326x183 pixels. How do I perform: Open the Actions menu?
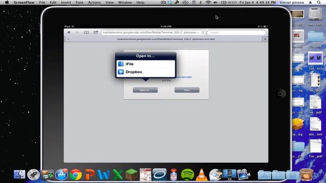[94, 3]
